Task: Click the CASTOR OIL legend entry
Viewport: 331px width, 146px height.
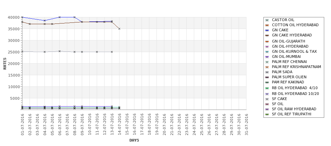Action: pos(280,20)
